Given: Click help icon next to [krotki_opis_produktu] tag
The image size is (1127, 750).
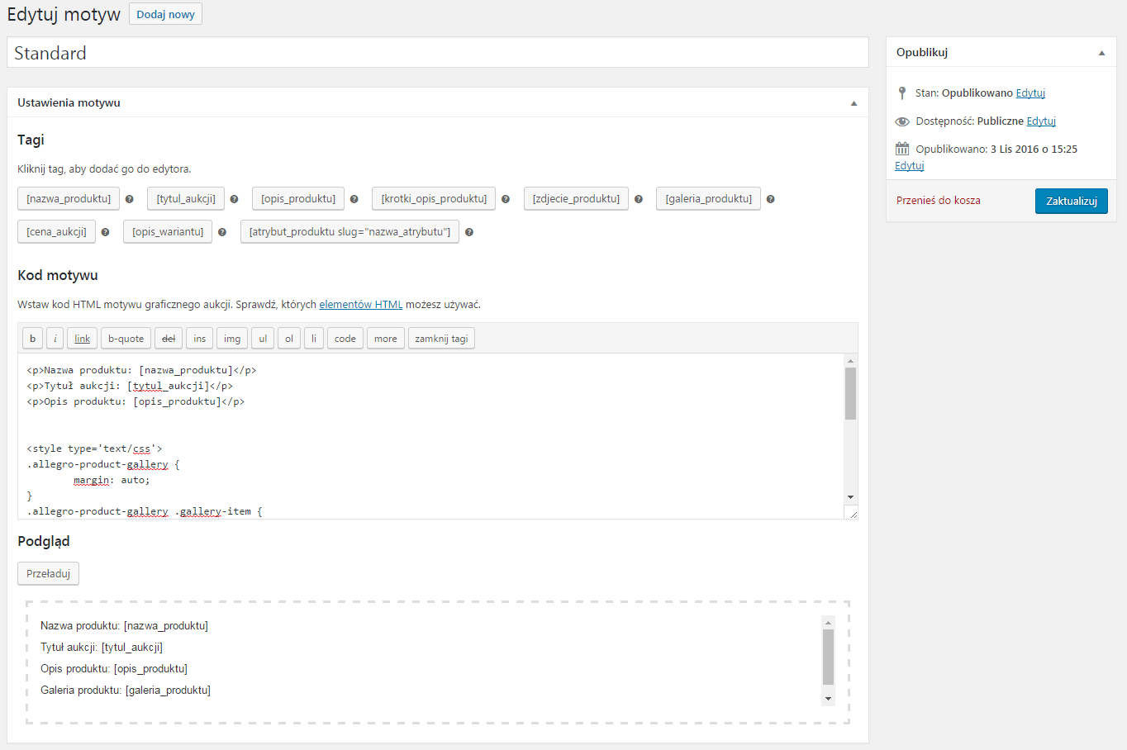Looking at the screenshot, I should point(506,199).
